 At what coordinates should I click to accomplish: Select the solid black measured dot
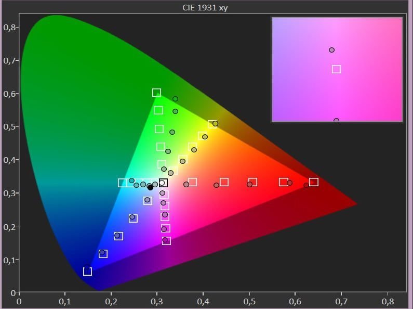click(x=150, y=187)
